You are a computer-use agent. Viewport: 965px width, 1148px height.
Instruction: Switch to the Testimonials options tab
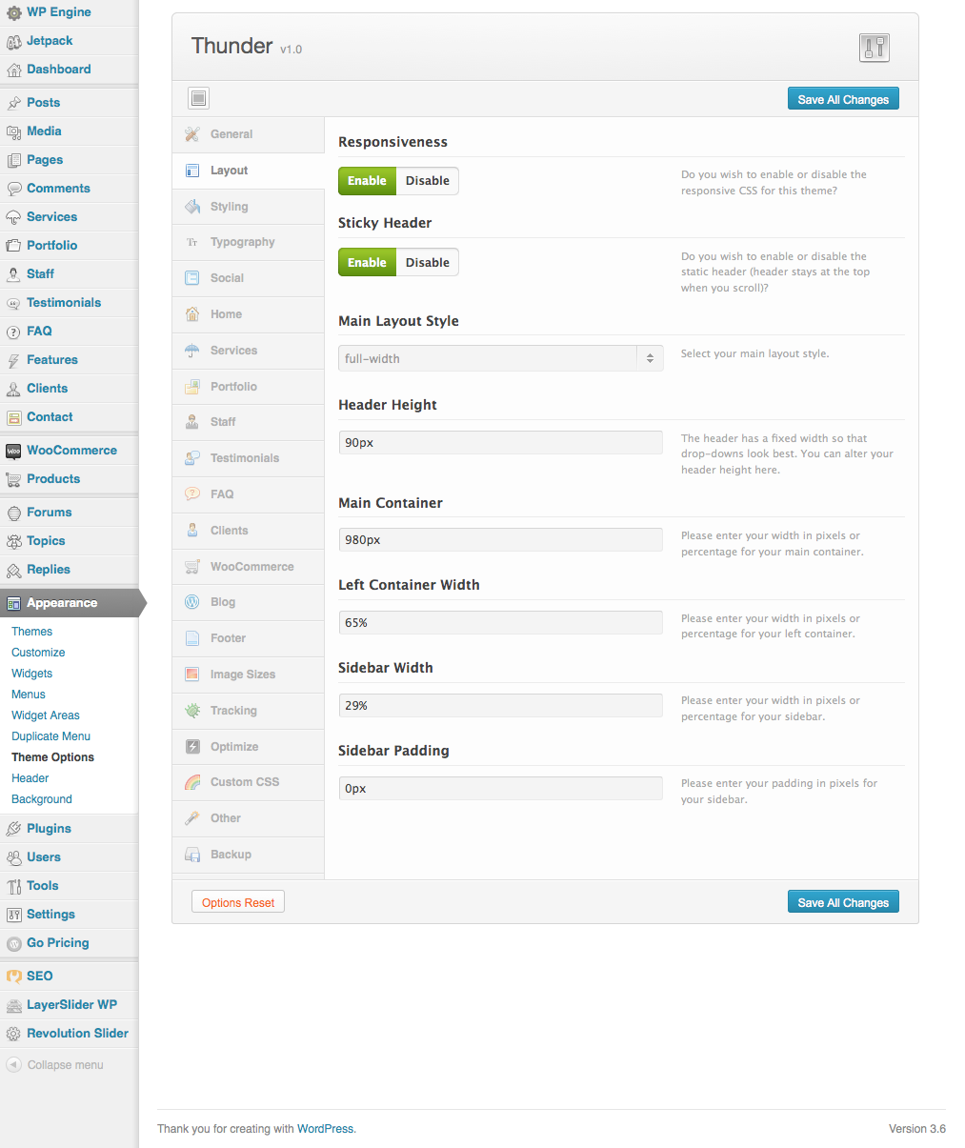[249, 458]
